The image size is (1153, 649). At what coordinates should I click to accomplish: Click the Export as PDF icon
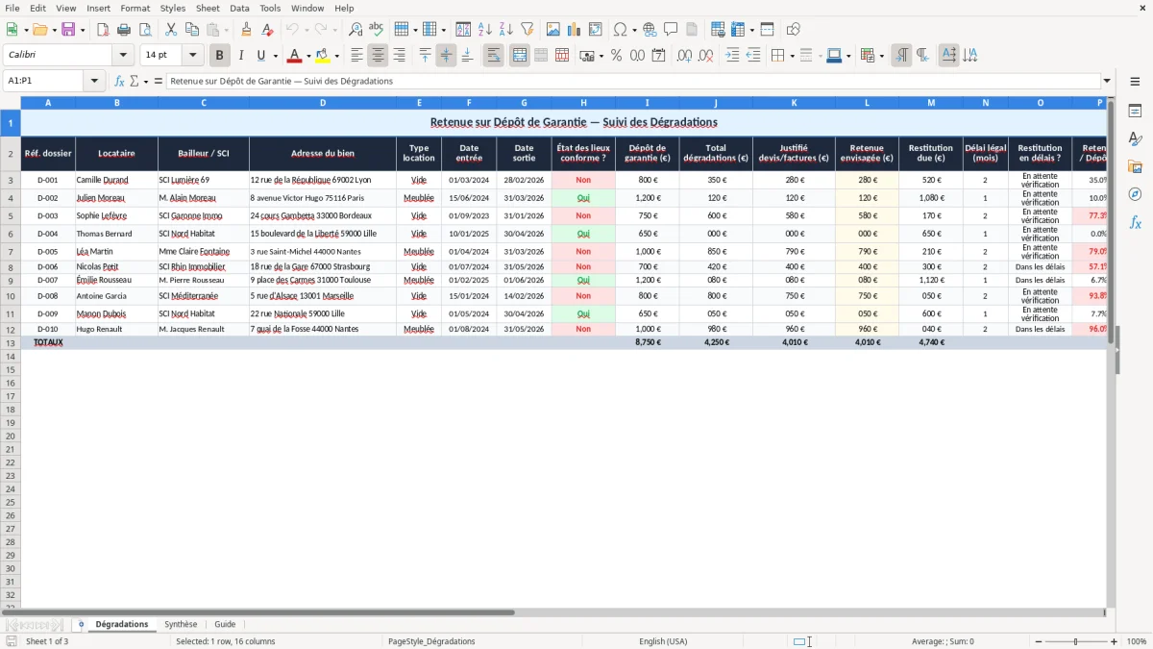[x=103, y=30]
